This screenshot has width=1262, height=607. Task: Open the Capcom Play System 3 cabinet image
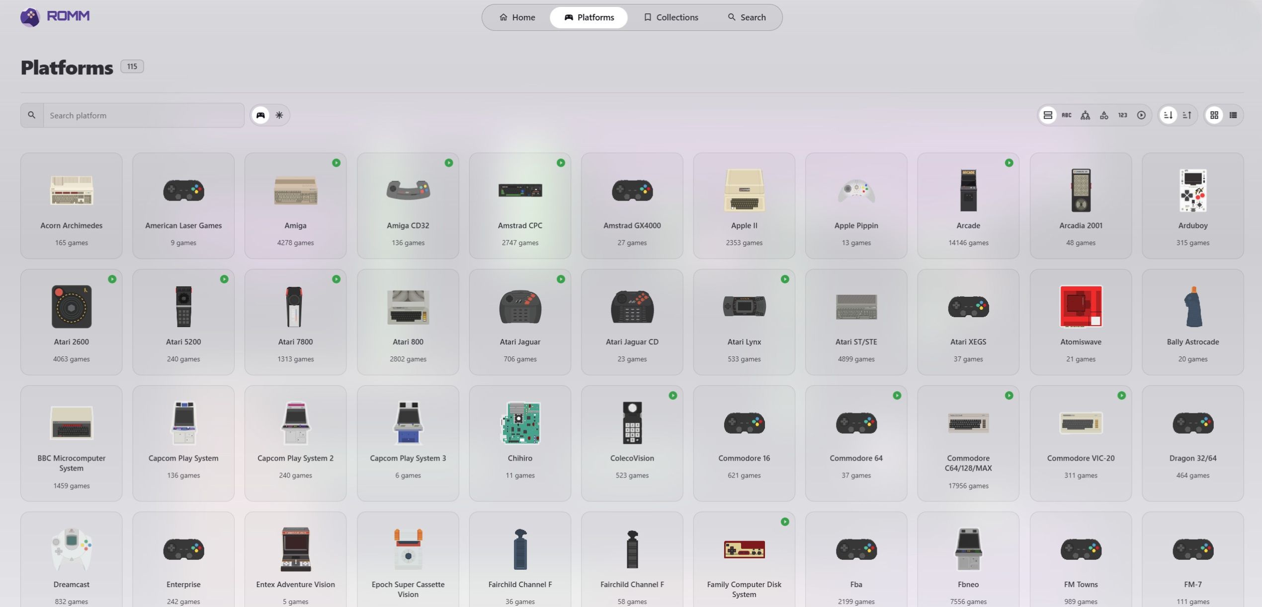click(408, 423)
